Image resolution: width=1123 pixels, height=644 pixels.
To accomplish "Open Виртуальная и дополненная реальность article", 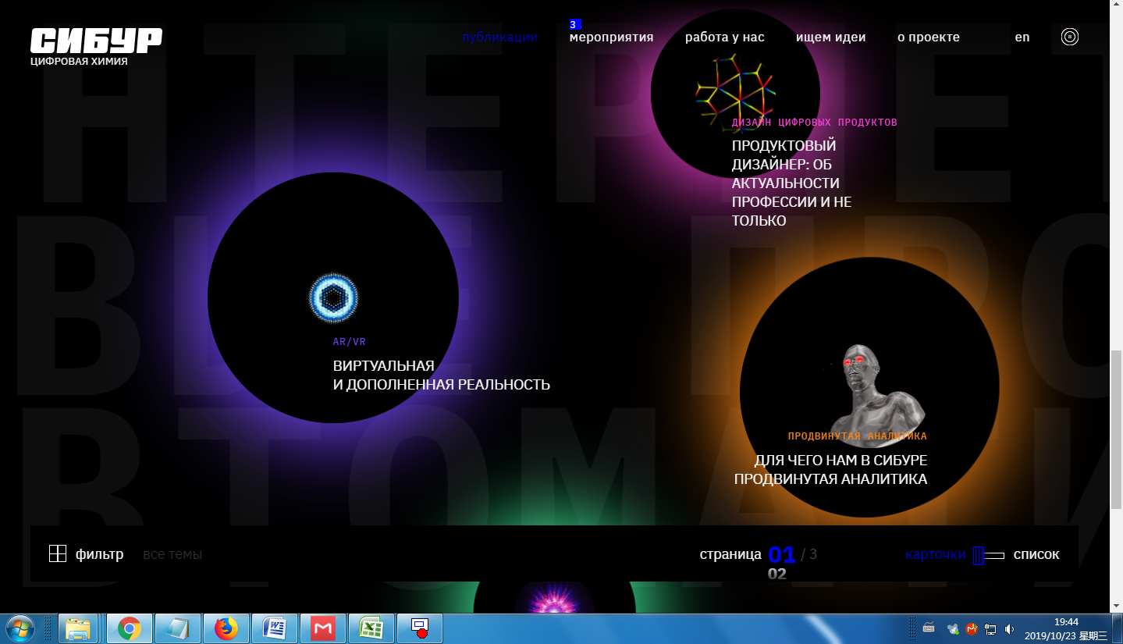I will (x=441, y=375).
